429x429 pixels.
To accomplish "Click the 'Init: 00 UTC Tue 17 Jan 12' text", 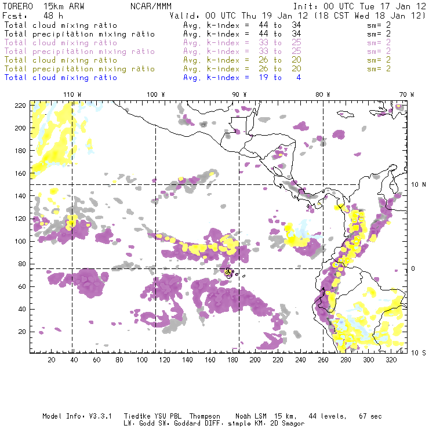I will click(359, 6).
